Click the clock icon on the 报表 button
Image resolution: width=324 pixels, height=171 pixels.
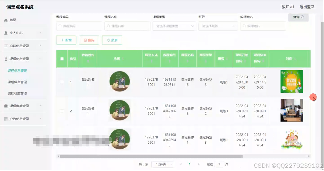[109, 40]
